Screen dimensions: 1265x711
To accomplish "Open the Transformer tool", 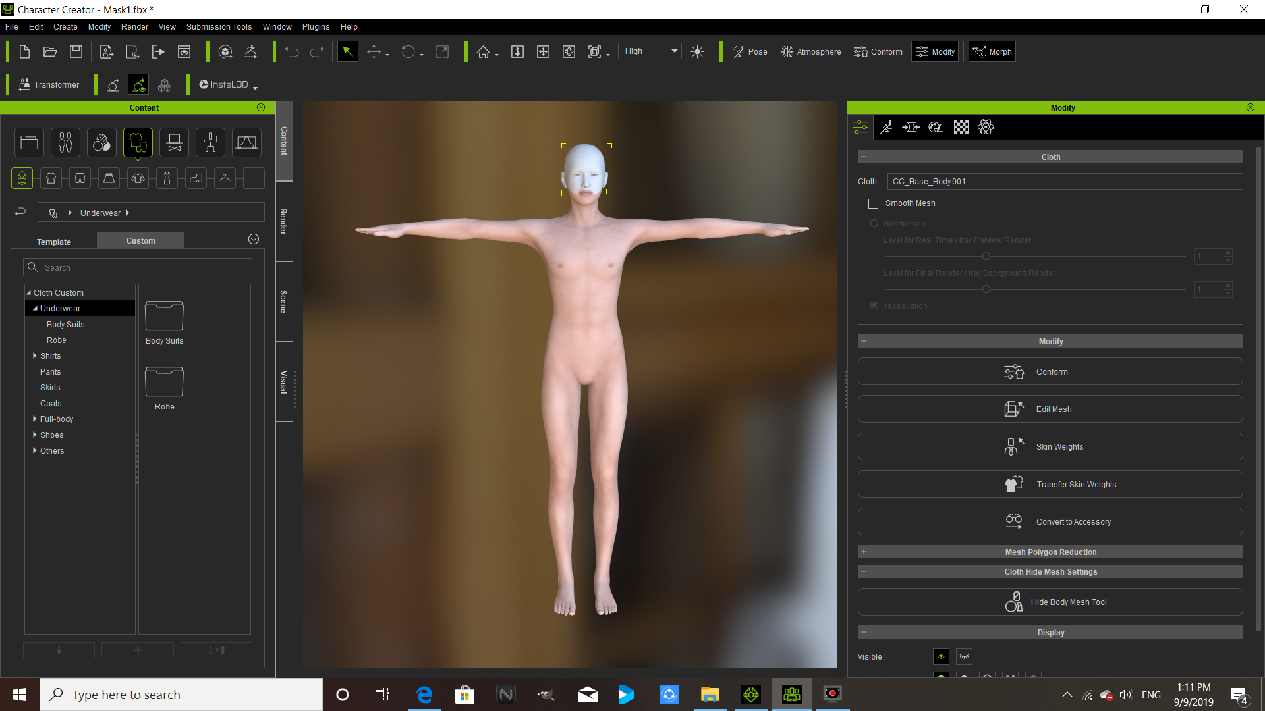I will [49, 84].
